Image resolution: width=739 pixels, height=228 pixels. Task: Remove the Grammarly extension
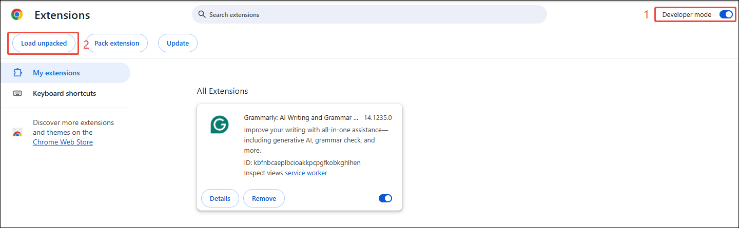[x=264, y=198]
